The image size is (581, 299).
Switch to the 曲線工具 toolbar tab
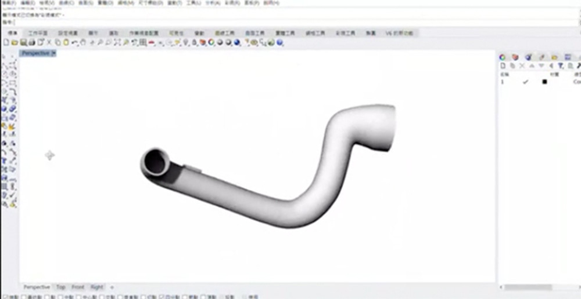(x=225, y=33)
